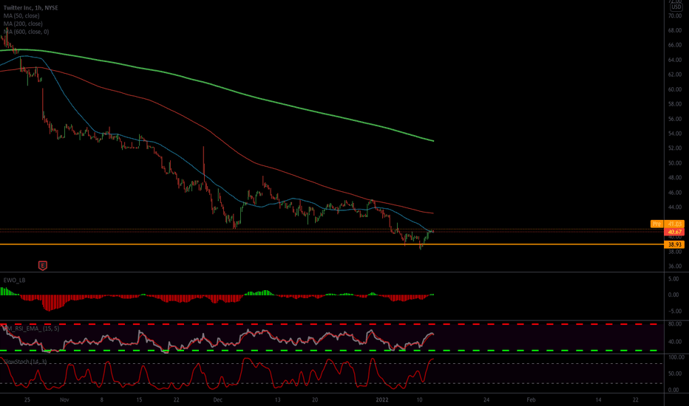689x406 pixels.
Task: Click the 36.00 price axis label
Action: point(674,266)
